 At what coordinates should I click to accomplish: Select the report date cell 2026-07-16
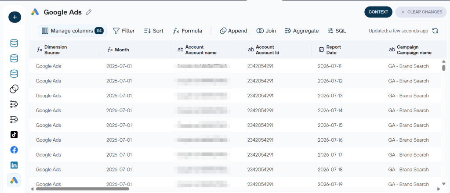(330, 140)
